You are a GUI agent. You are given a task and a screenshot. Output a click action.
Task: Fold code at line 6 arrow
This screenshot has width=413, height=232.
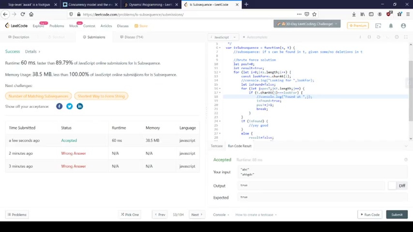tap(220, 48)
